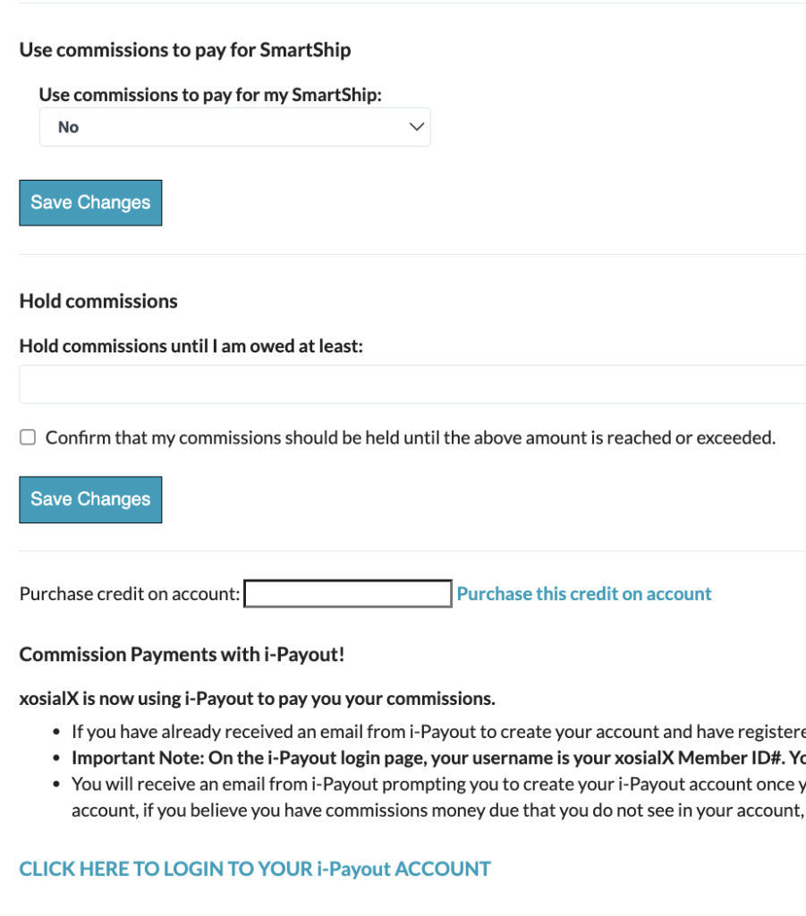
Task: Click the Important Note bullet text
Action: [x=438, y=758]
